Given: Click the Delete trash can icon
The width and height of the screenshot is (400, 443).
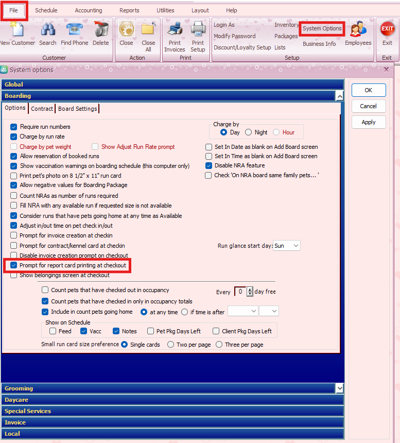Looking at the screenshot, I should [x=101, y=29].
